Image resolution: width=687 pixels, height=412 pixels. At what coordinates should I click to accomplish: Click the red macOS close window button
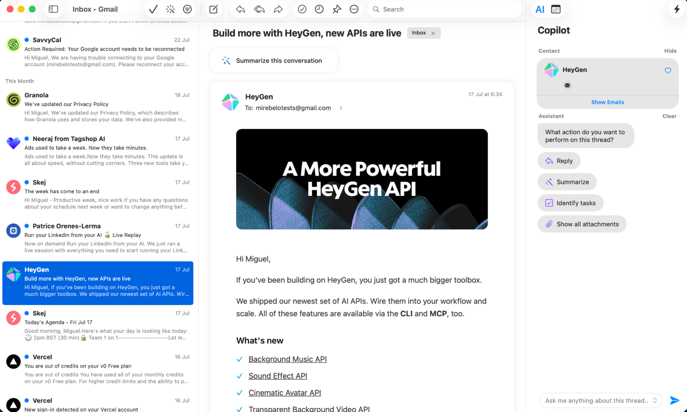[10, 9]
